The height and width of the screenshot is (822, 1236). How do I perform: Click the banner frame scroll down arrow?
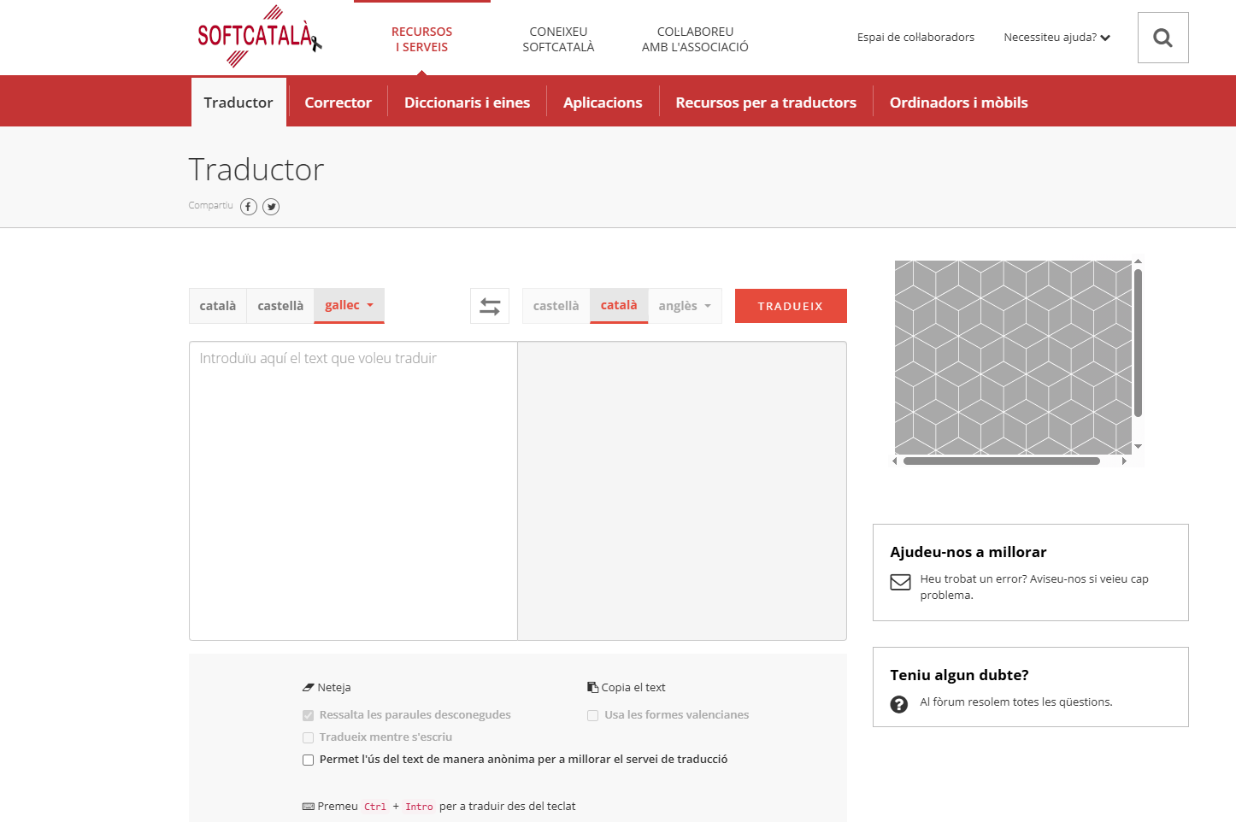point(1138,447)
